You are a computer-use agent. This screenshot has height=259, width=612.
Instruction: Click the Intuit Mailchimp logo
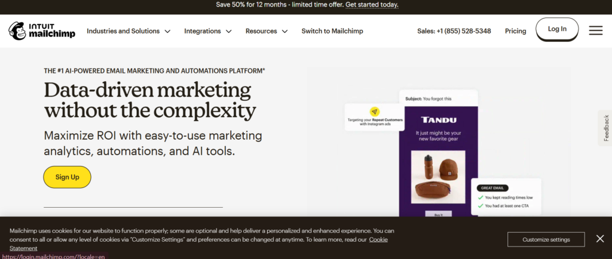coord(42,30)
